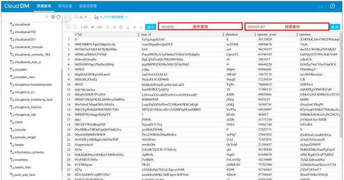Click direction cell UpcmT2
Screen dimensions: 344x180
232,54
